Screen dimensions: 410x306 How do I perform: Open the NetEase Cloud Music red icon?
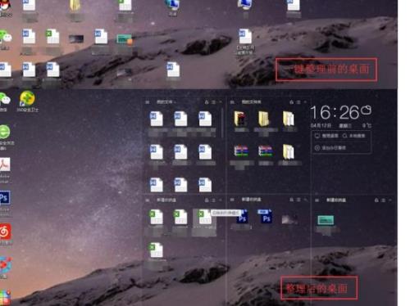click(5, 232)
